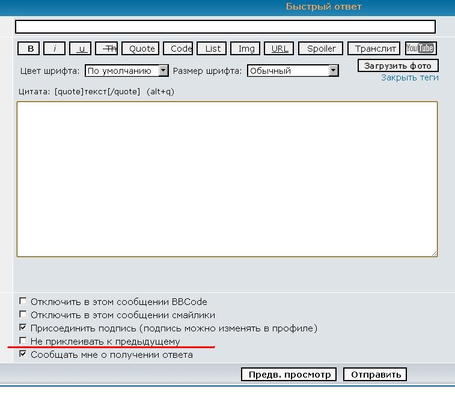Click inside the large message text area
455x395 pixels.
click(227, 179)
